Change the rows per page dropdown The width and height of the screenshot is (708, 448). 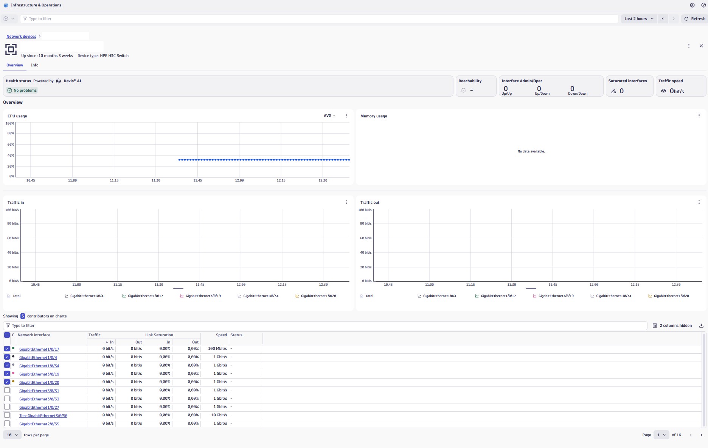pos(12,435)
